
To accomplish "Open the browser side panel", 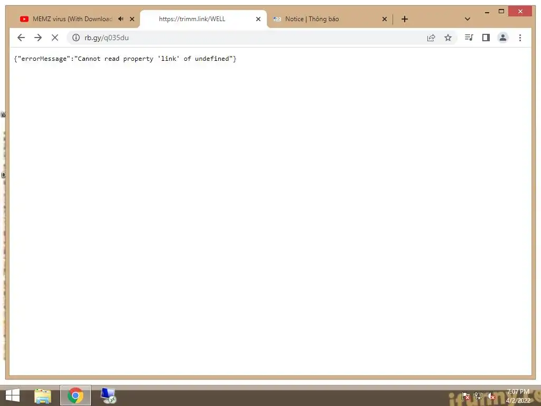I will point(486,38).
